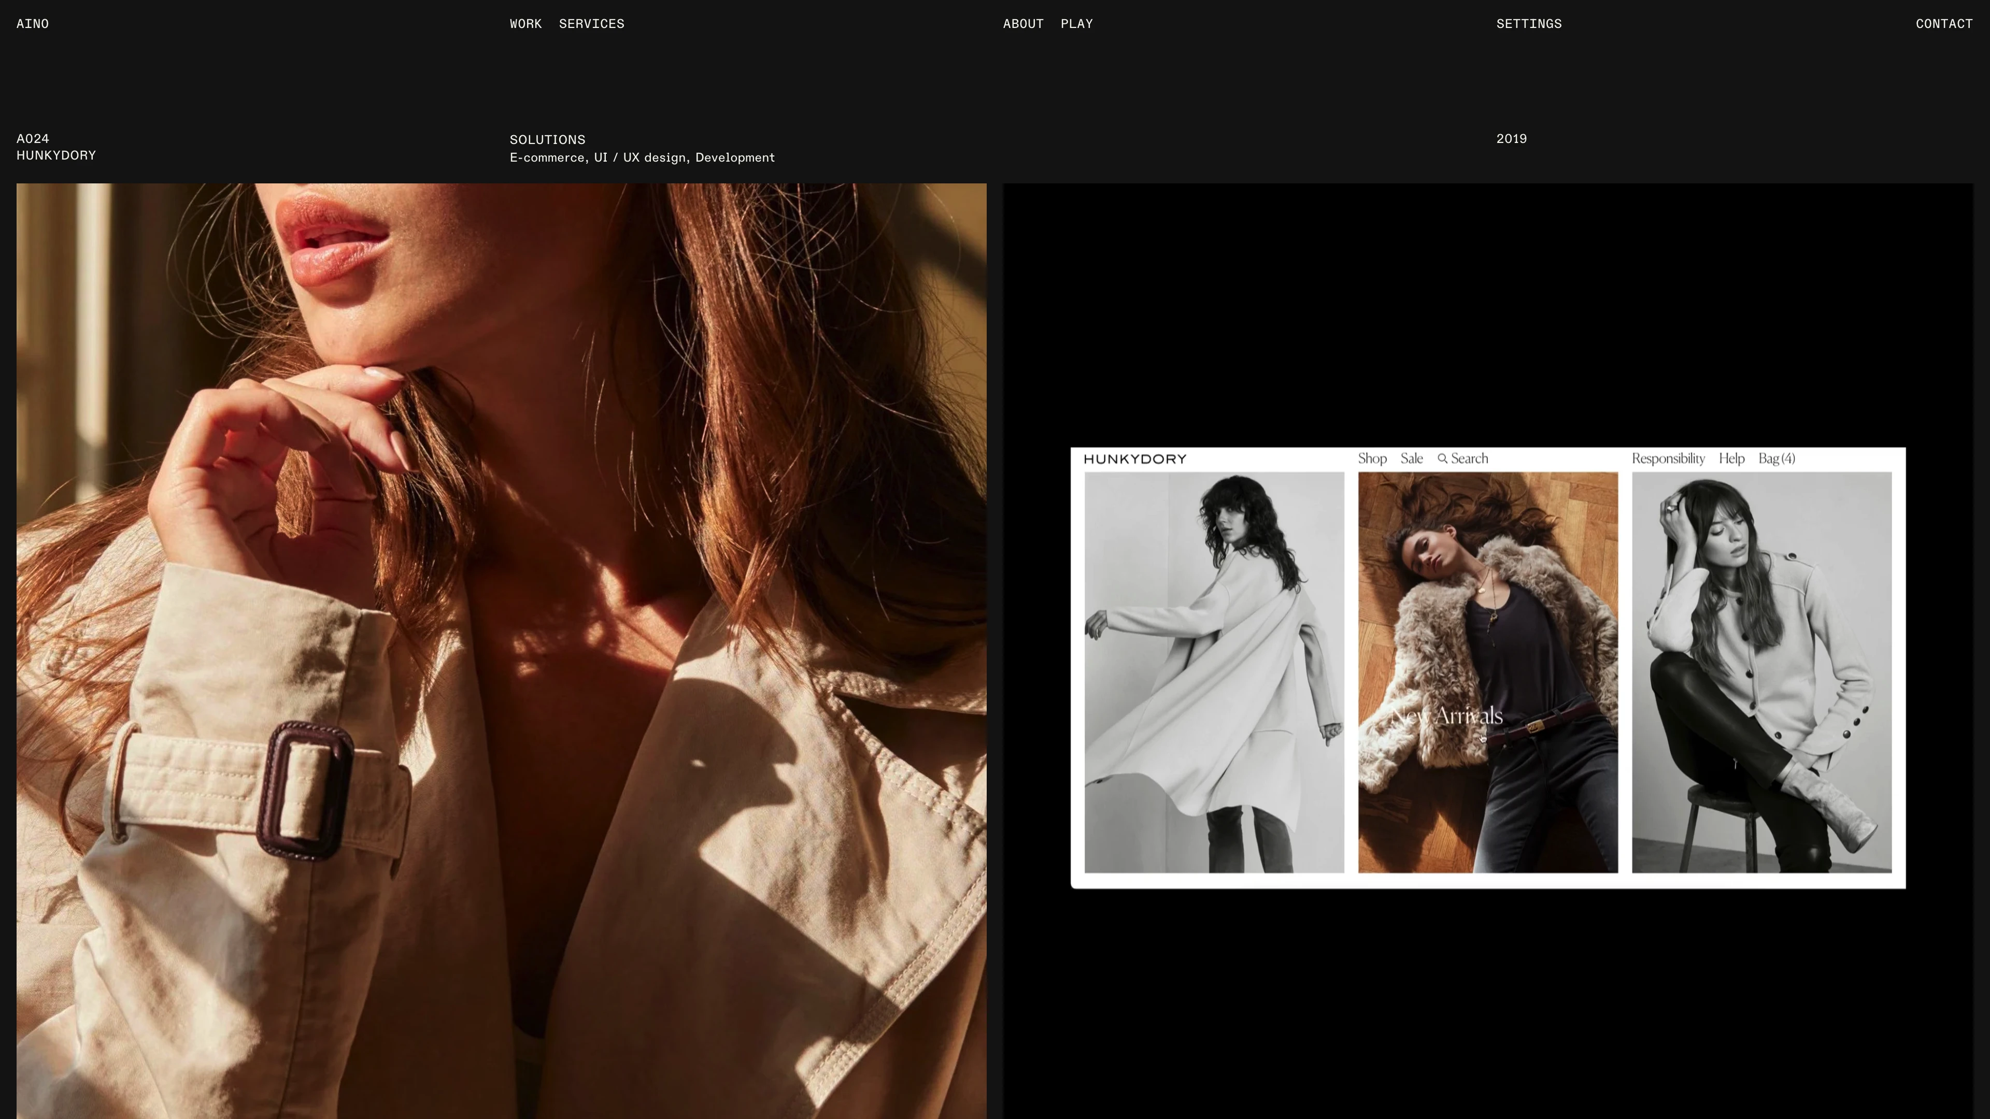The height and width of the screenshot is (1119, 1990).
Task: Open the WORK menu item
Action: point(525,24)
